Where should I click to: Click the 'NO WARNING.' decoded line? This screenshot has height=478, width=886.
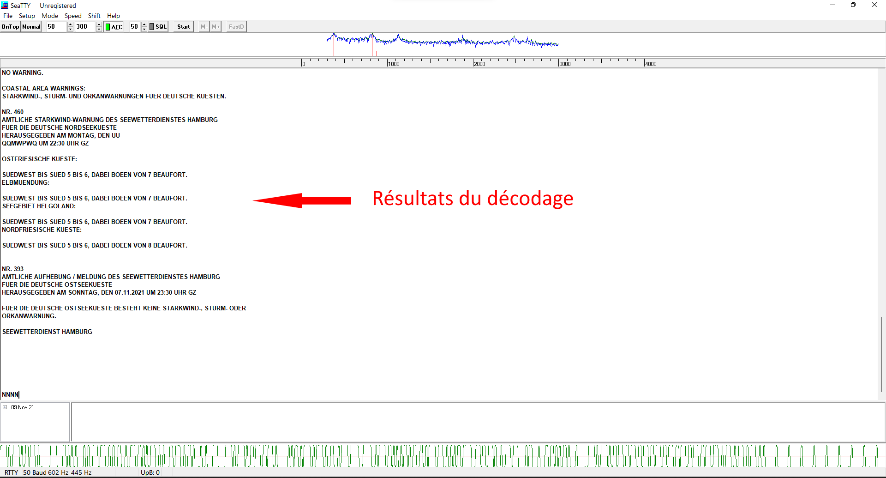(x=23, y=73)
